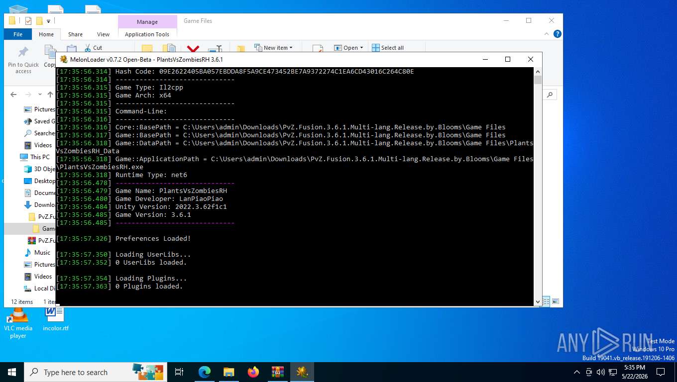Screen dimensions: 677x382
Task: Click Pin to Quick access in Explorer ribbon
Action: (23, 60)
